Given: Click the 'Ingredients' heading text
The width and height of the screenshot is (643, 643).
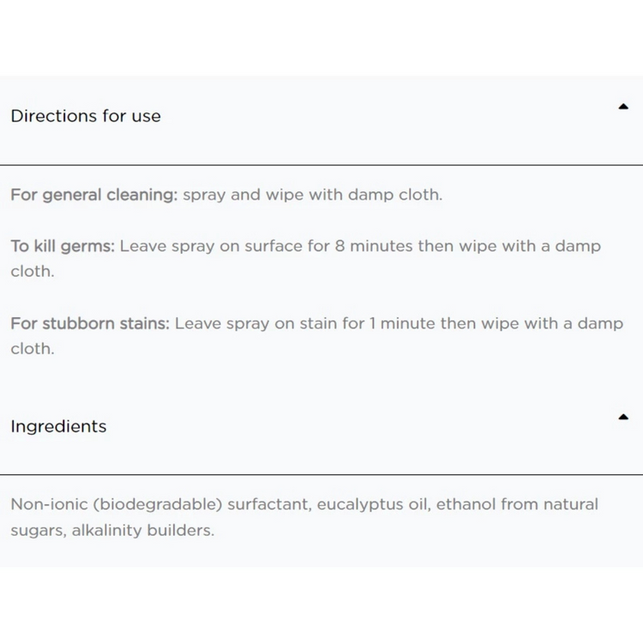Looking at the screenshot, I should point(58,426).
